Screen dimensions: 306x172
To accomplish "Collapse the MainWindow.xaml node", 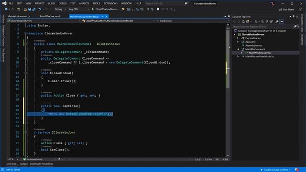I will (x=238, y=49).
